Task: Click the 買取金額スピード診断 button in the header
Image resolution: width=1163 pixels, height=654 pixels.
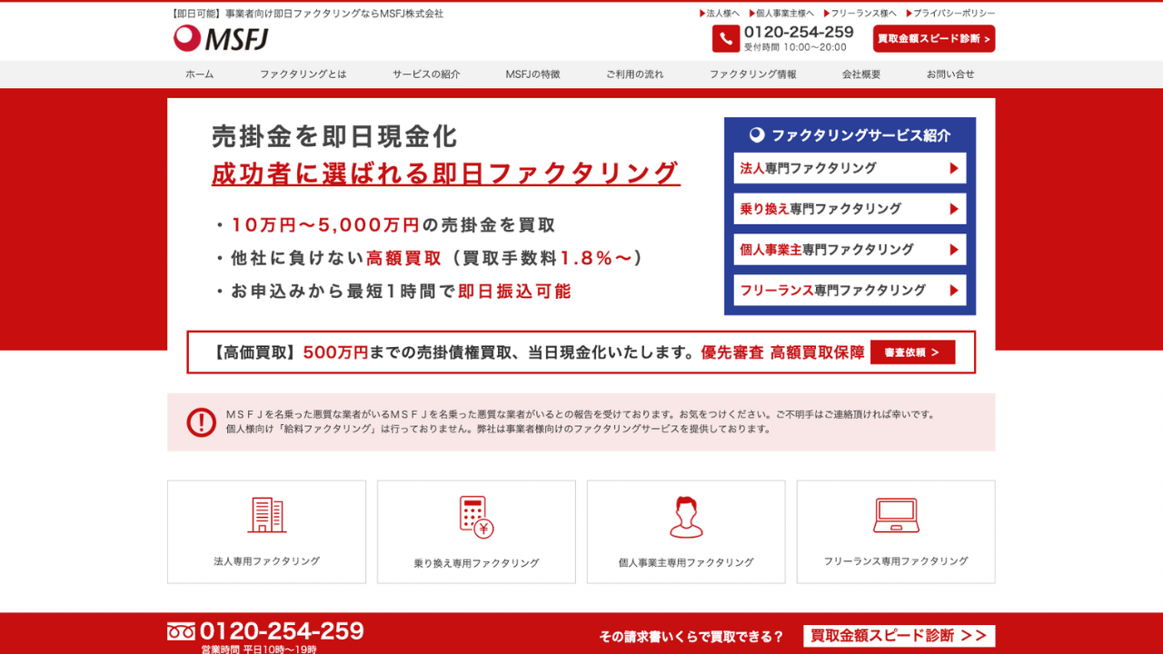Action: [933, 38]
